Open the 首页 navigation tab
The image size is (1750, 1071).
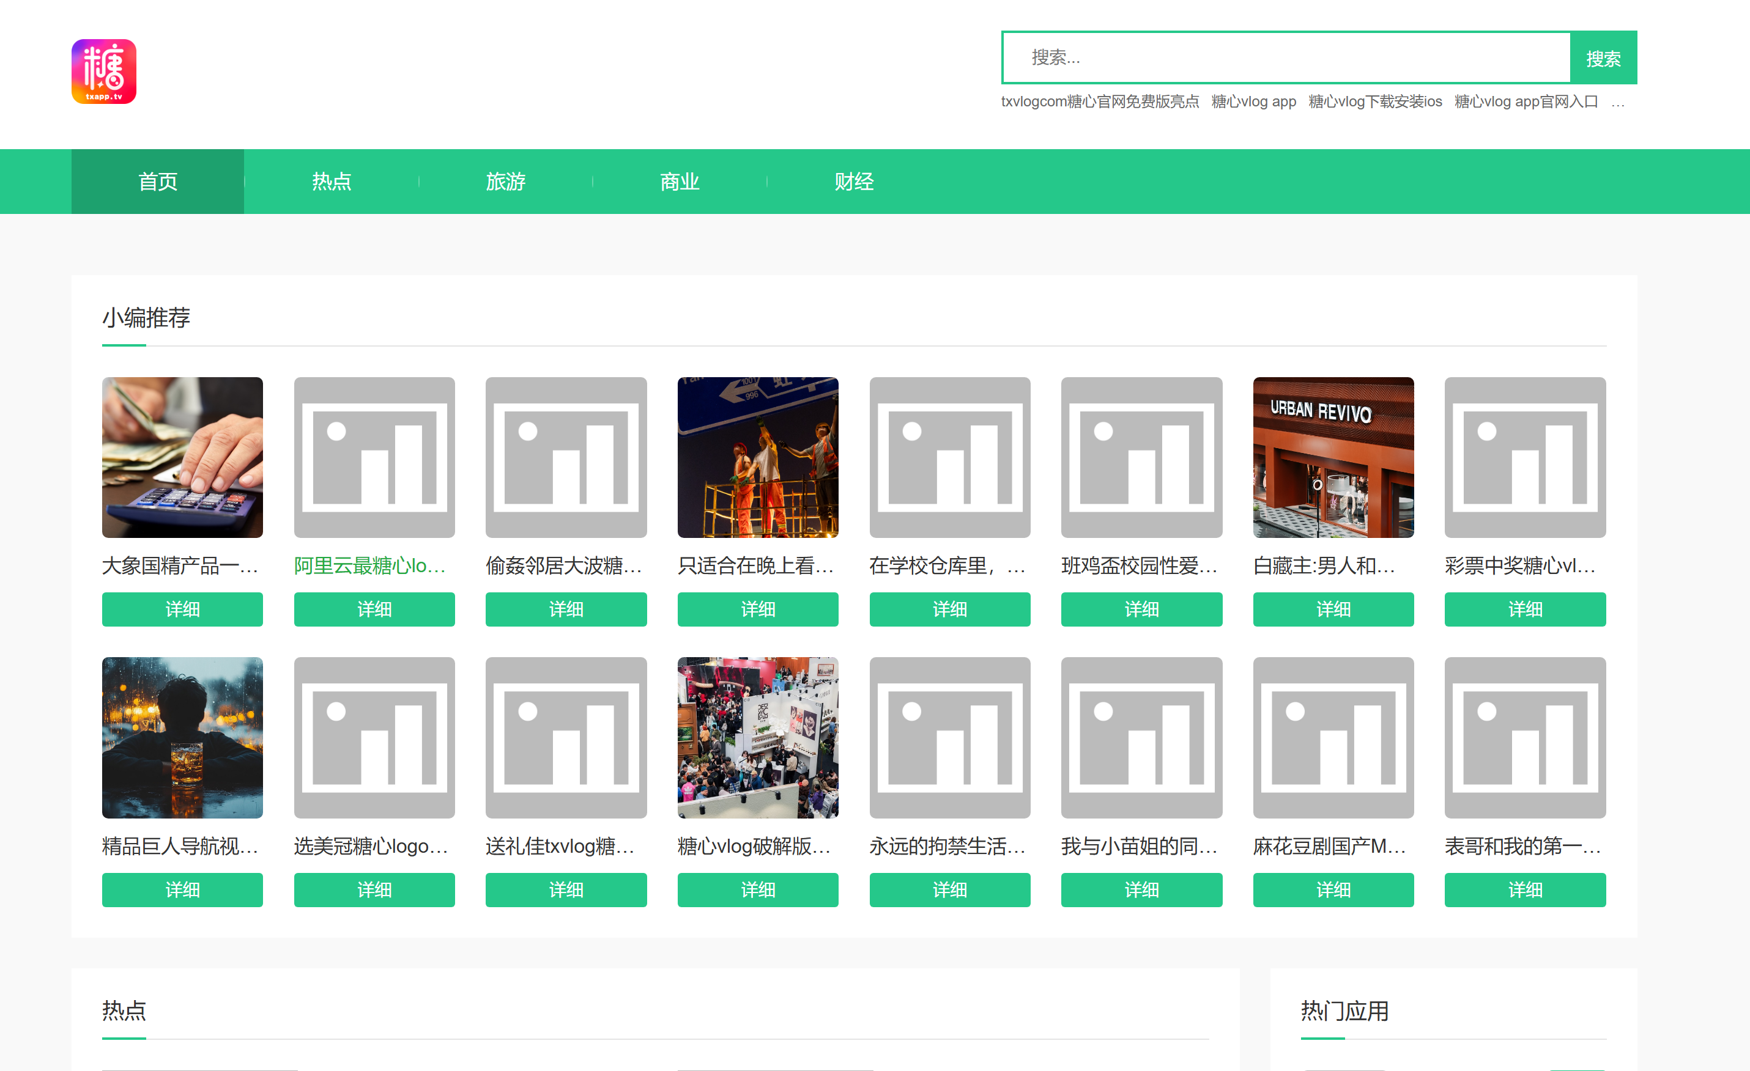click(x=158, y=182)
